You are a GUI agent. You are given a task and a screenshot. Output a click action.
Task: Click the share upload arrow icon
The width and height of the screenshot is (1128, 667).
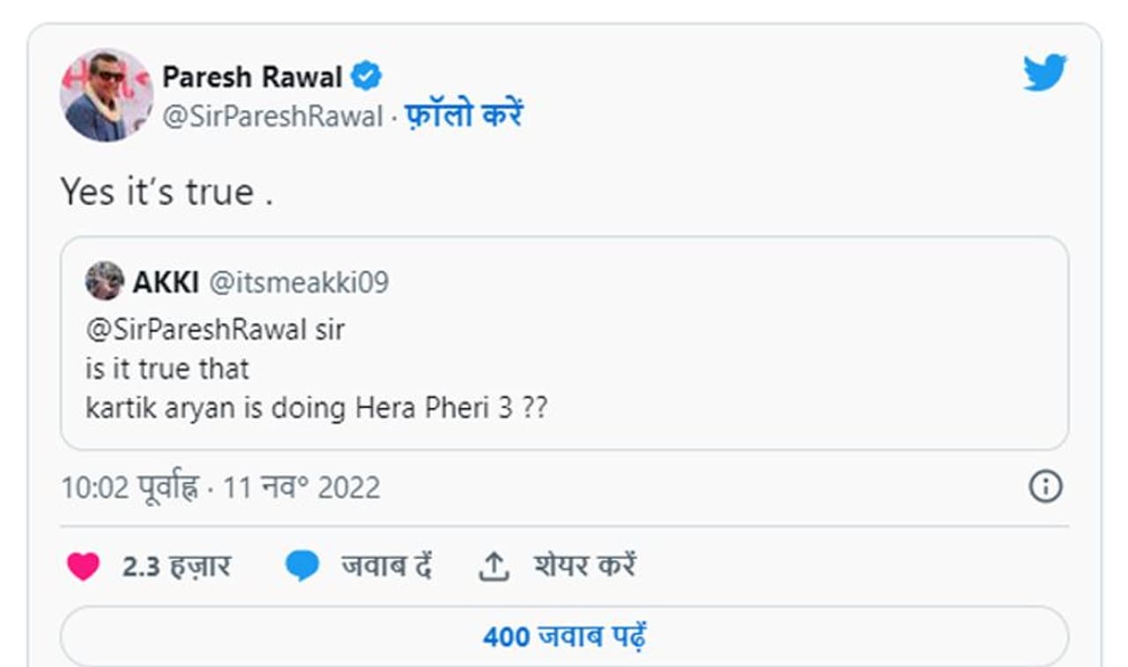tap(493, 567)
